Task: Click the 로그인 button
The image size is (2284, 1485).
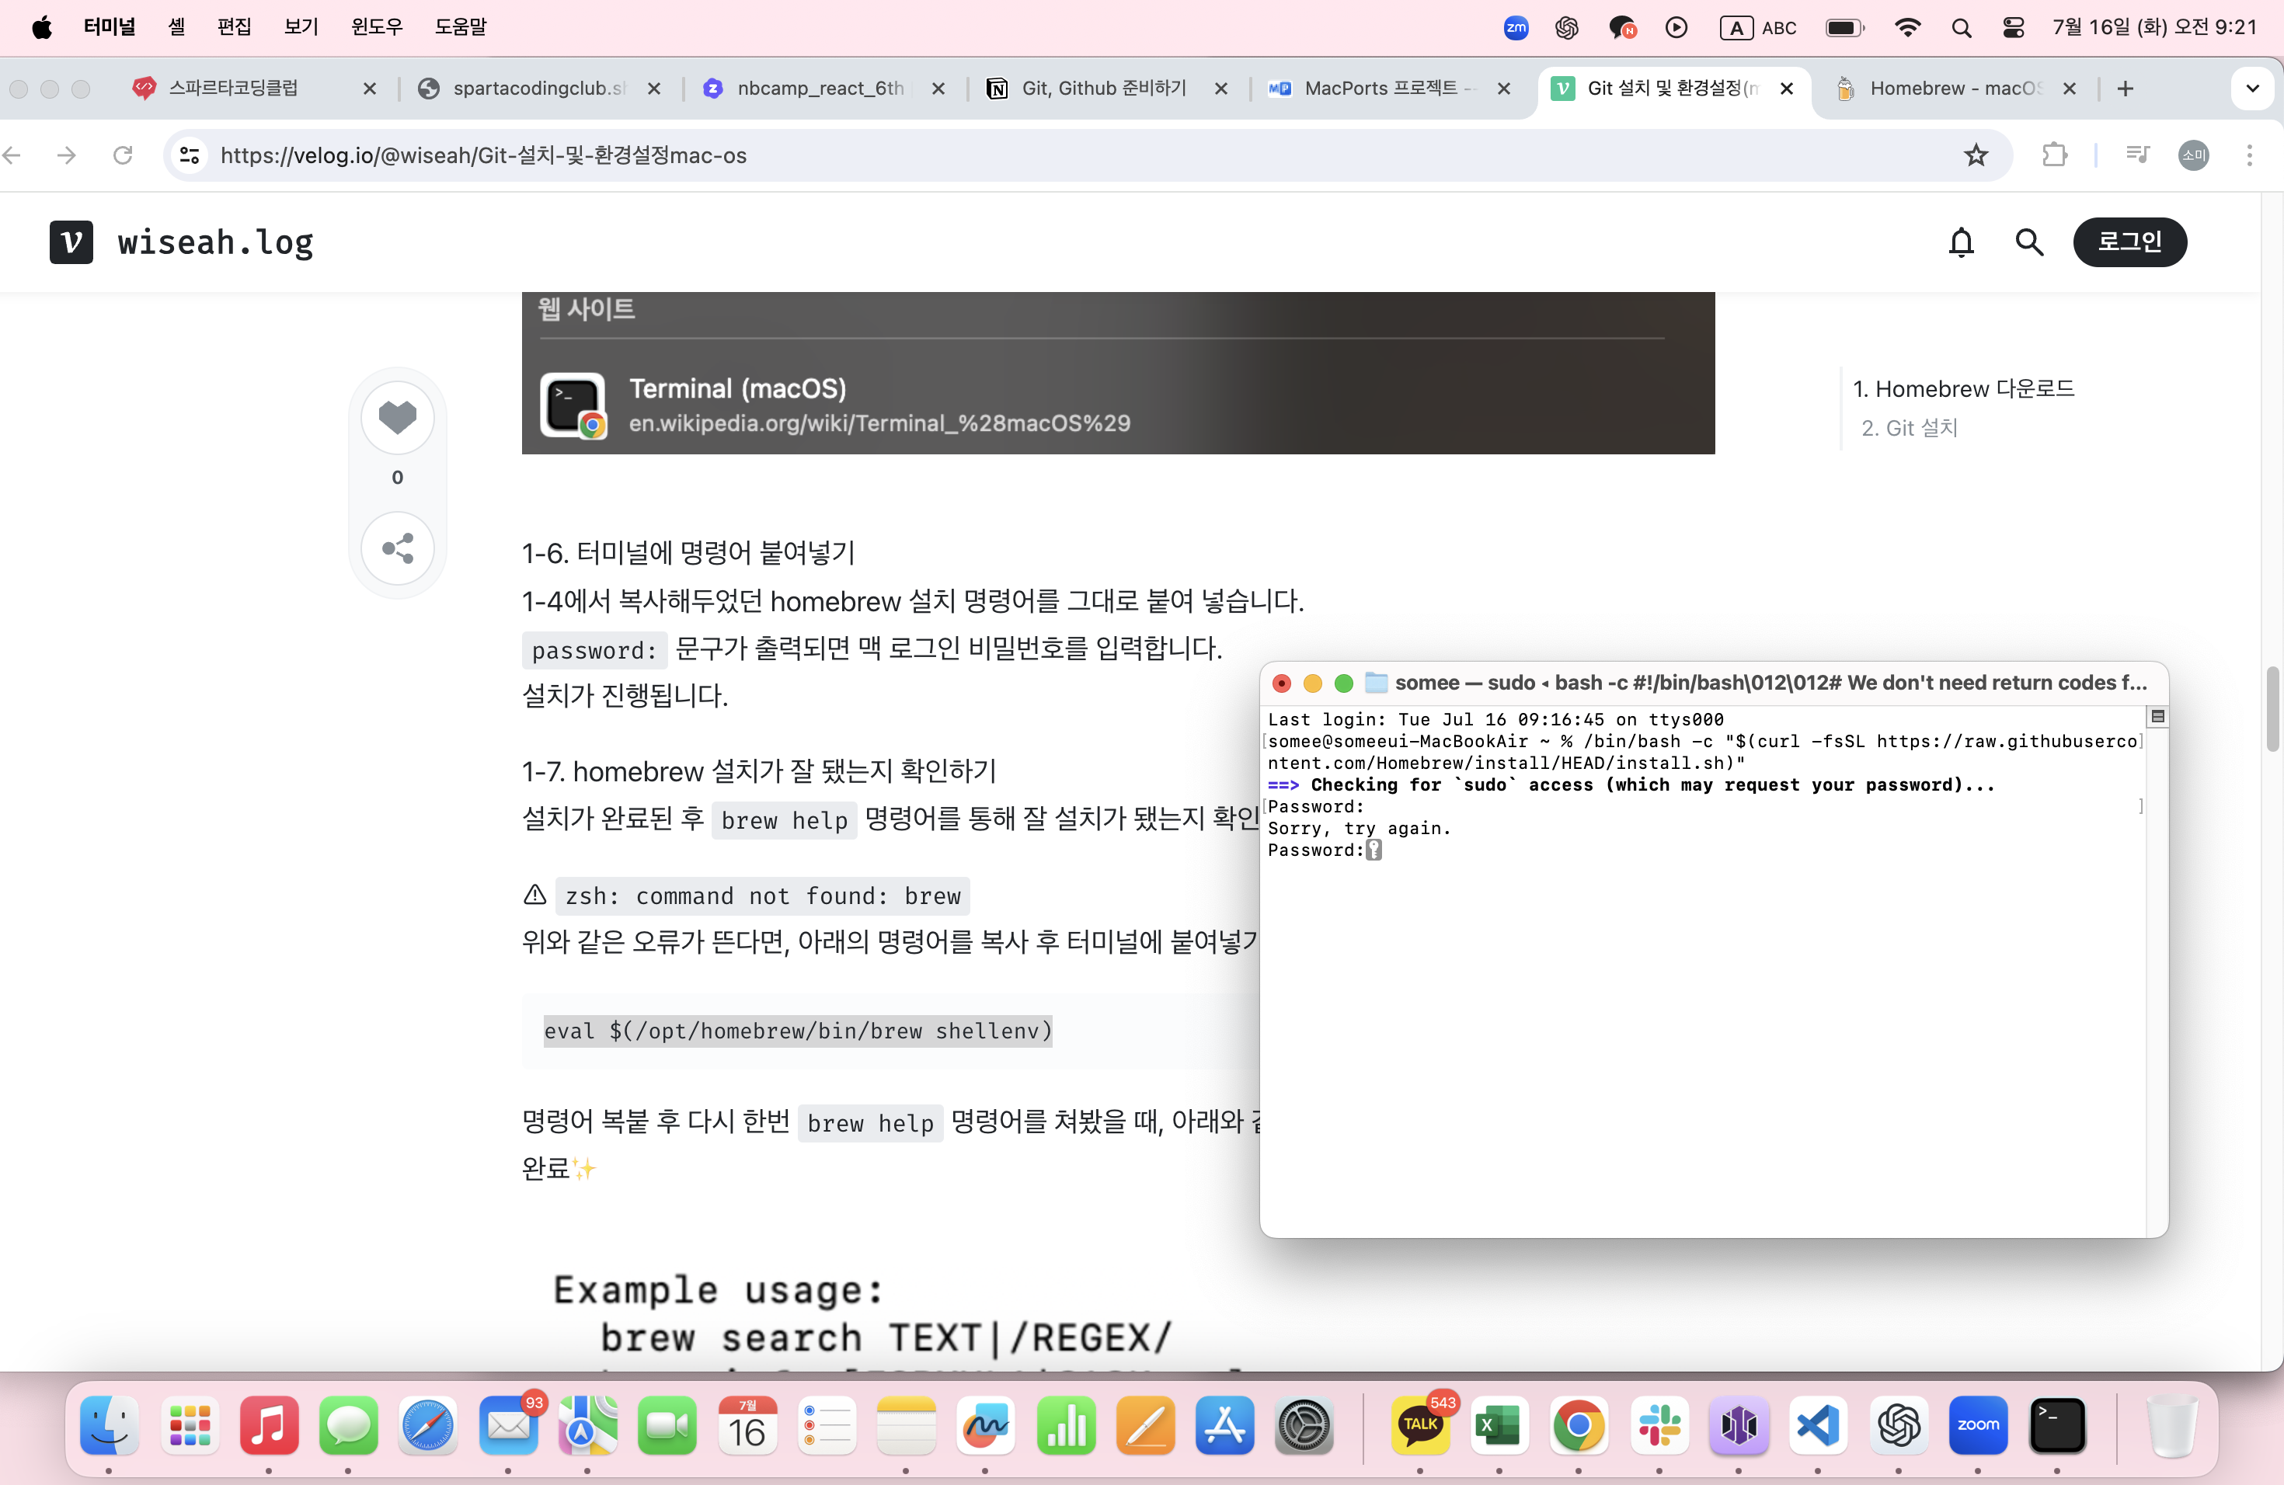Action: (x=2129, y=242)
